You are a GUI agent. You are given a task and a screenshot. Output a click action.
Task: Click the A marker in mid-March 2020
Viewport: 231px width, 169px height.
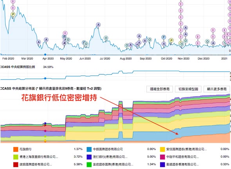39,42
